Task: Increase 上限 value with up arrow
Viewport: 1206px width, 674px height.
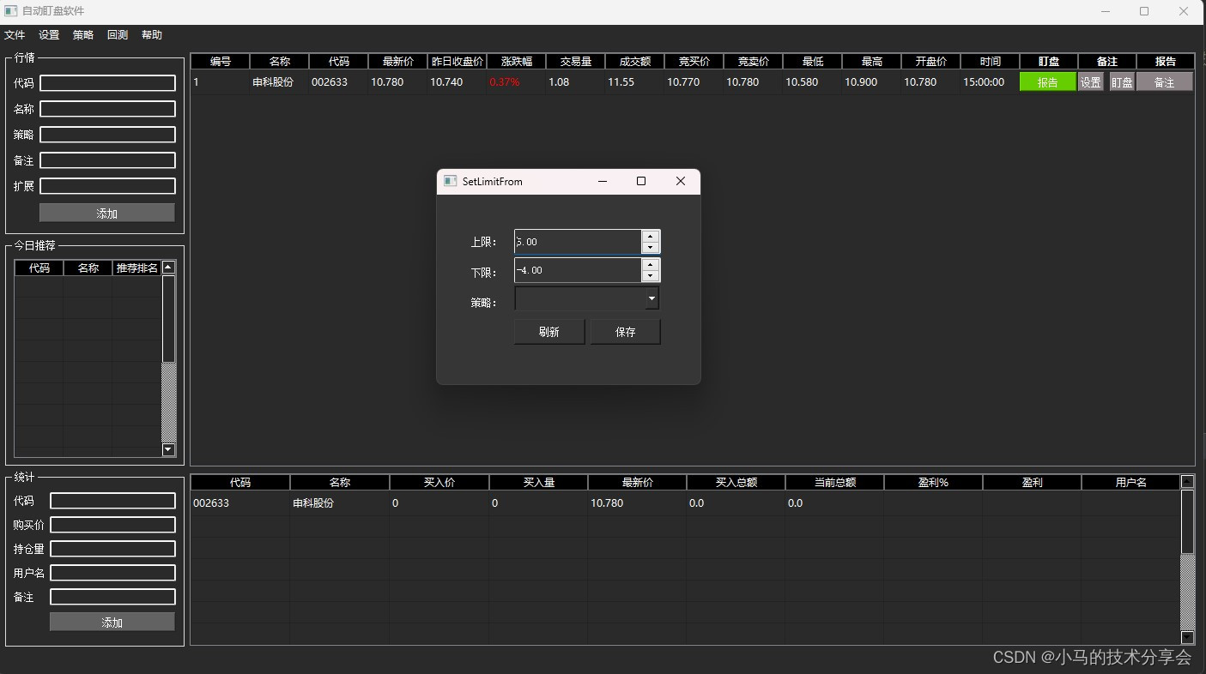Action: point(651,236)
